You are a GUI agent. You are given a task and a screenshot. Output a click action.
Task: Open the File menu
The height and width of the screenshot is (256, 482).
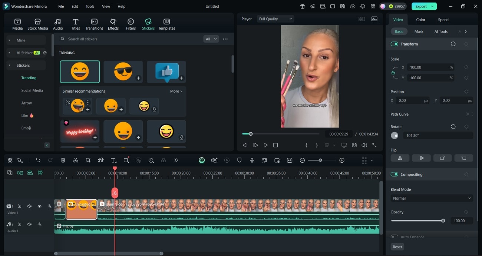[61, 6]
